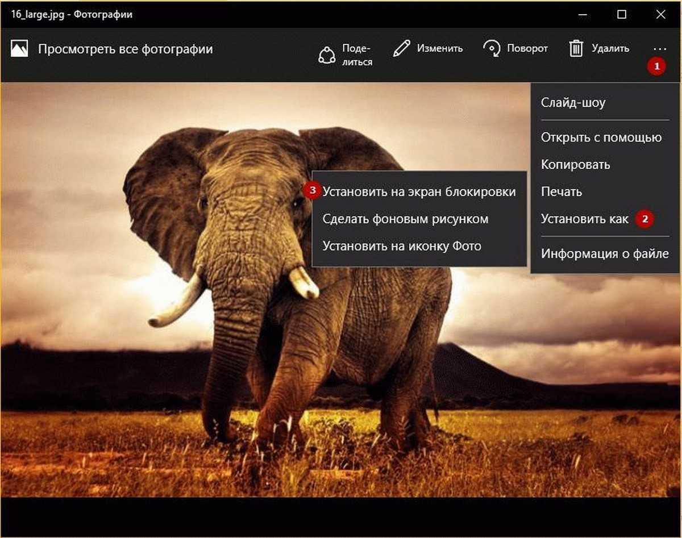
Task: Choose Установить на экран блокировки
Action: click(419, 191)
